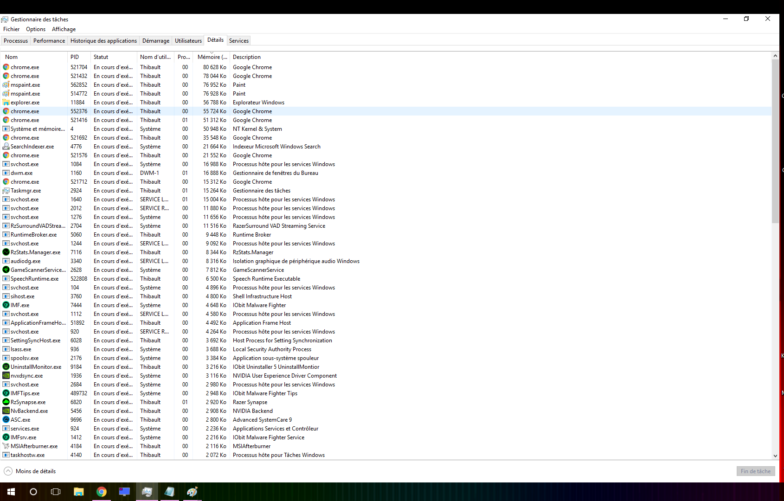784x501 pixels.
Task: Sort by the Nom column header
Action: (35, 57)
